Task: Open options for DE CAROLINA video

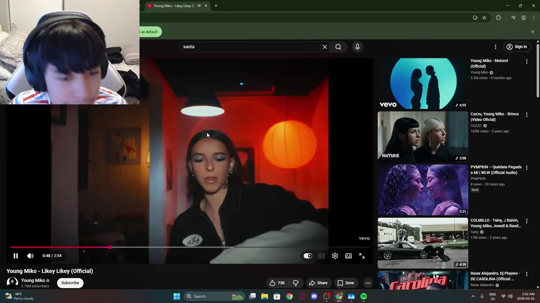Action: click(x=526, y=274)
